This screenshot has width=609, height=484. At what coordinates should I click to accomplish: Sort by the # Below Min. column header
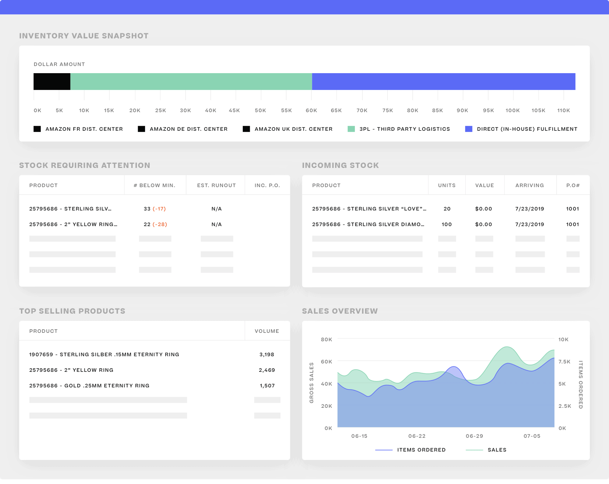(154, 185)
